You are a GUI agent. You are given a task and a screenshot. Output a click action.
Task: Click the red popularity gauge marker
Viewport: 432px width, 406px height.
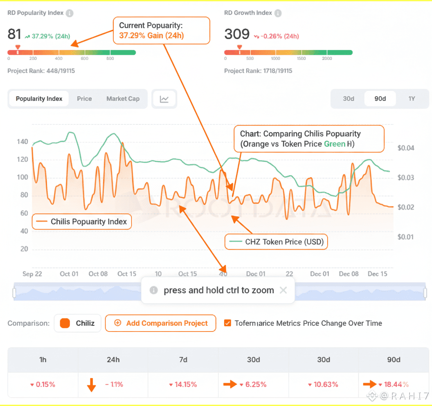[x=18, y=47]
